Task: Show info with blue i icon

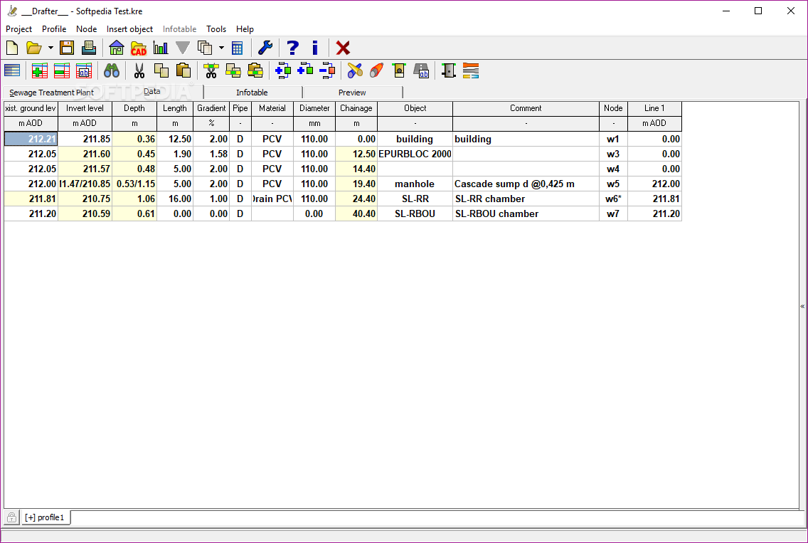Action: 315,48
